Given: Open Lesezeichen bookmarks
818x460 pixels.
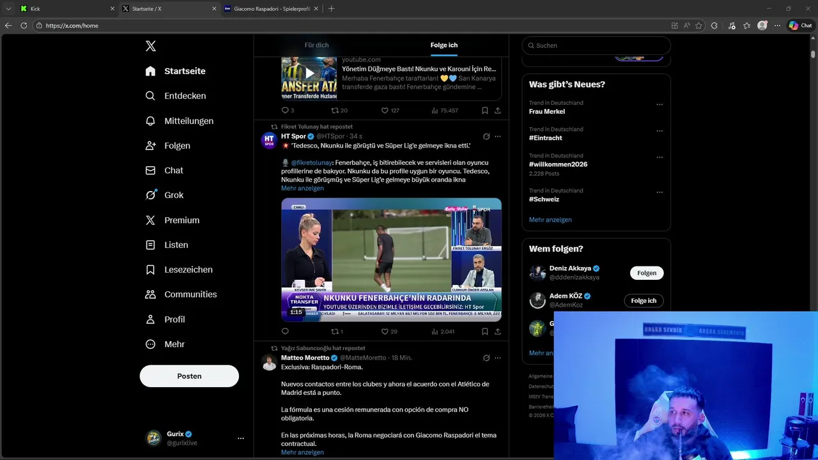Looking at the screenshot, I should (179, 270).
